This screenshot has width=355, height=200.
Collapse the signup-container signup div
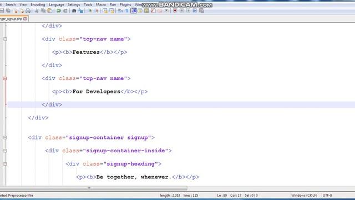pos(5,138)
